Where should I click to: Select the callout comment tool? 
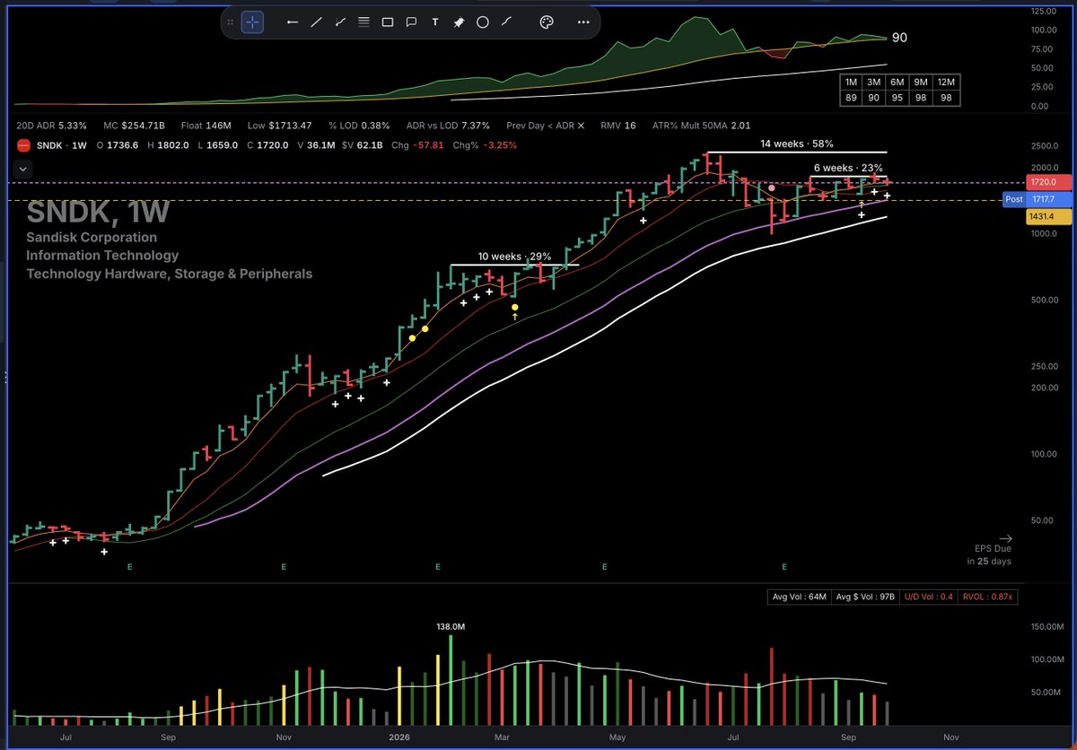[411, 22]
